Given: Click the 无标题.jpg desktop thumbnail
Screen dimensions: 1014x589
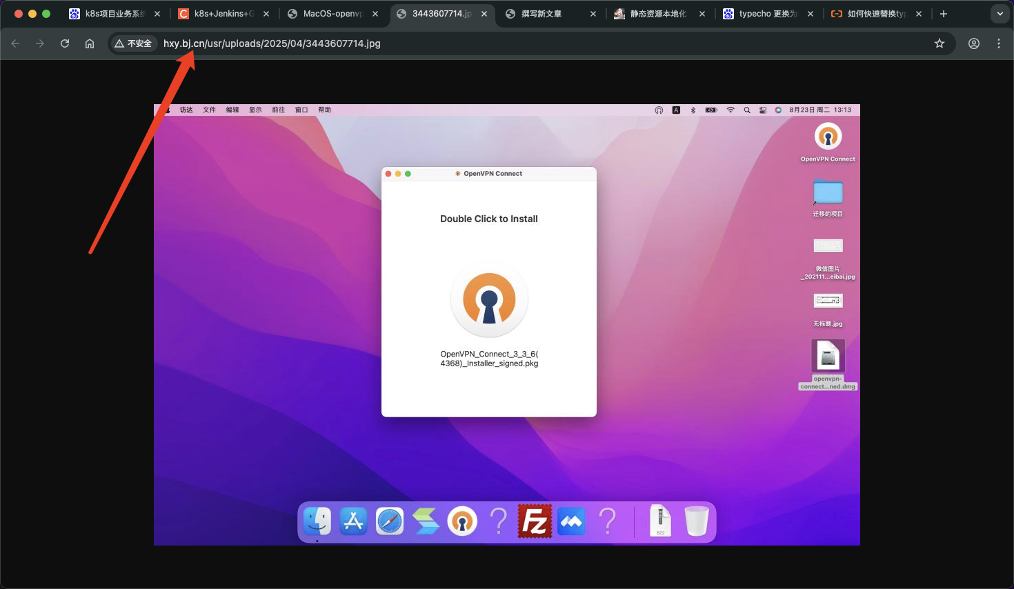Looking at the screenshot, I should click(828, 300).
